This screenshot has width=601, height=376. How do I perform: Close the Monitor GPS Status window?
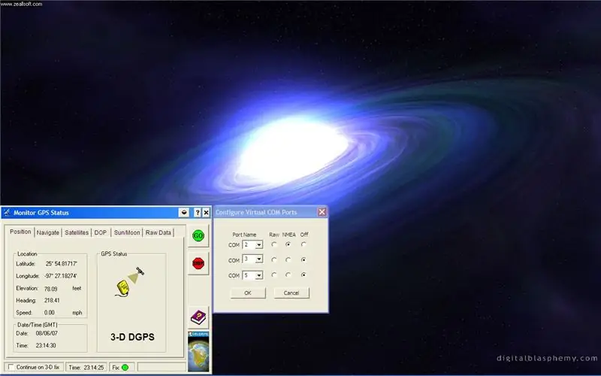206,213
